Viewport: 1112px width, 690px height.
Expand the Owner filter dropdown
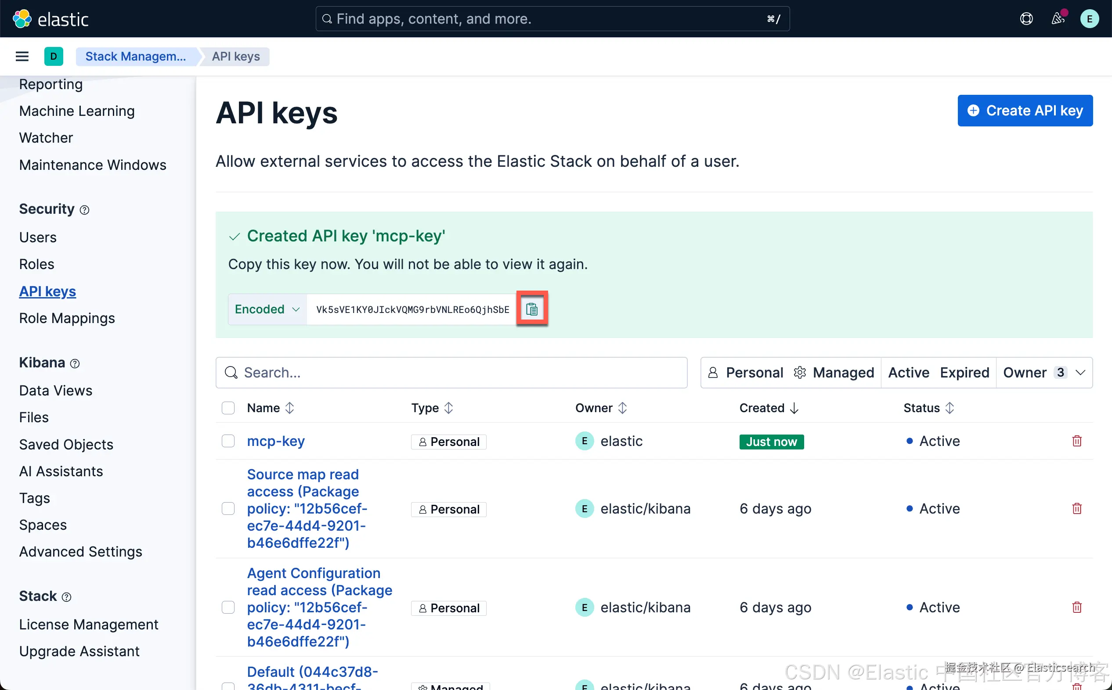tap(1043, 372)
